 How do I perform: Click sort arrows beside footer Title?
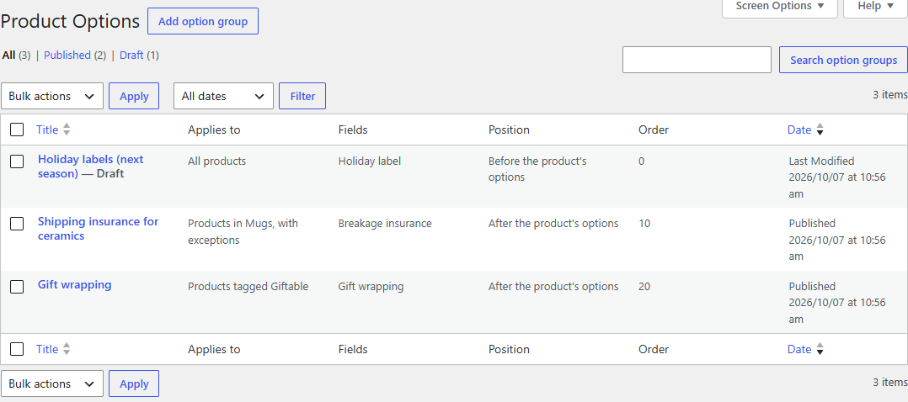(x=67, y=349)
